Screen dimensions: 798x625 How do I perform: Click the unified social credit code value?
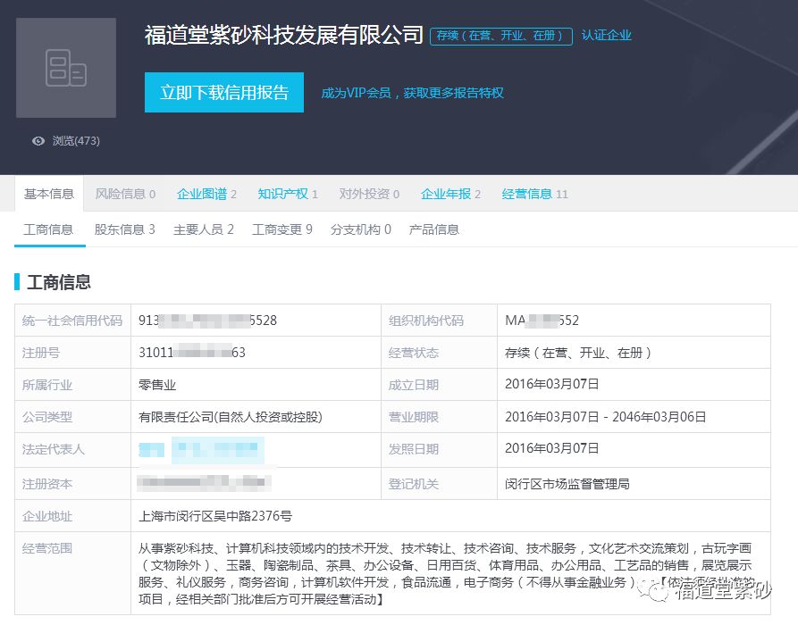point(207,321)
